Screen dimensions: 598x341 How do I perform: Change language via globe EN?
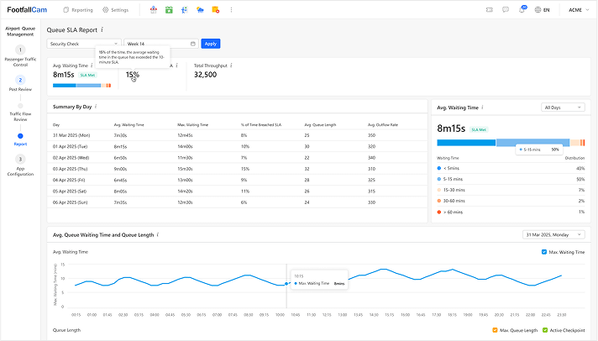point(542,10)
